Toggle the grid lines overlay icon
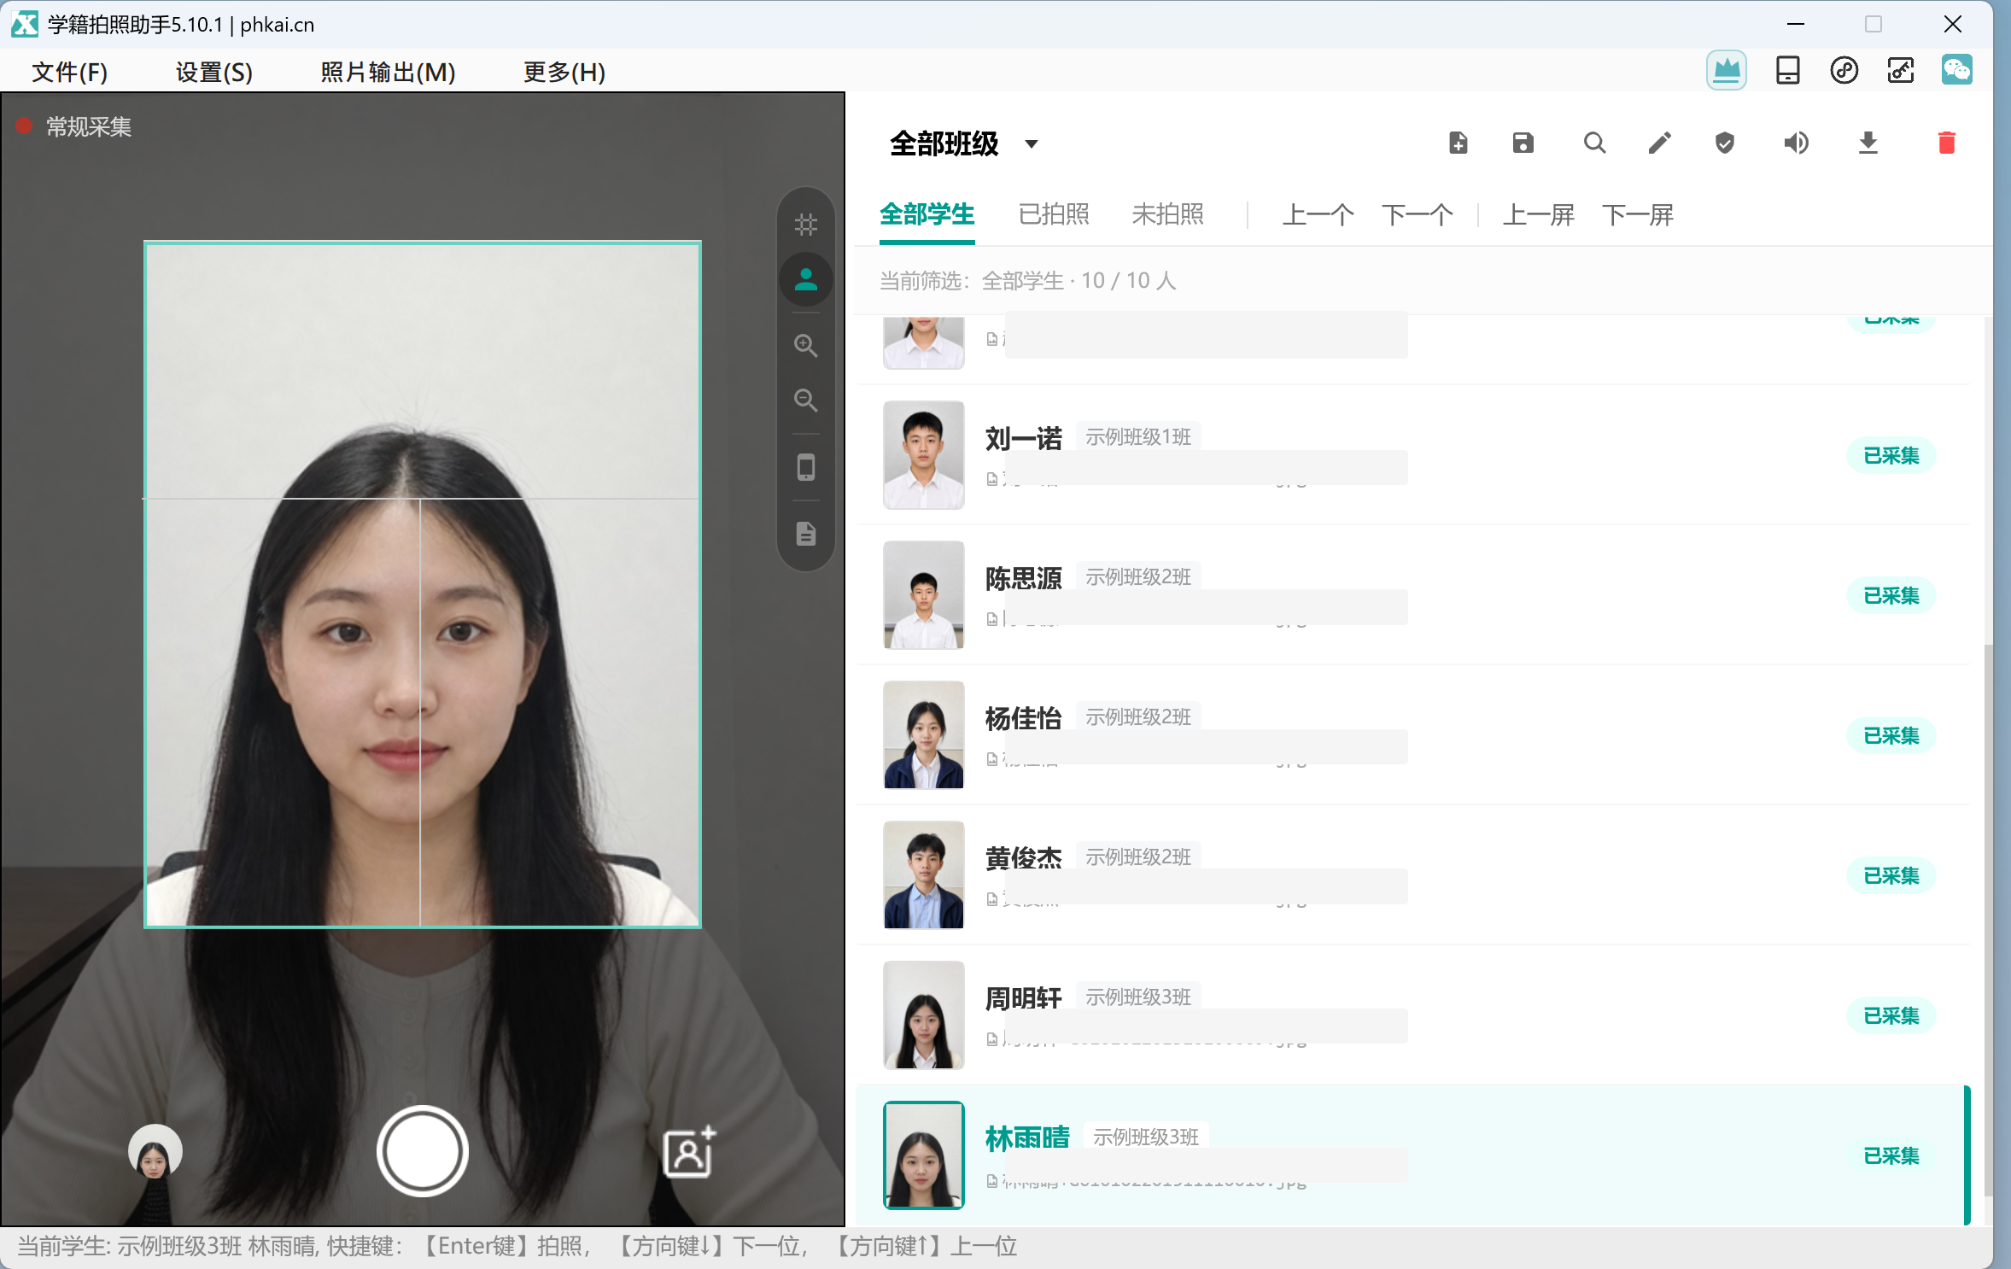 (805, 225)
